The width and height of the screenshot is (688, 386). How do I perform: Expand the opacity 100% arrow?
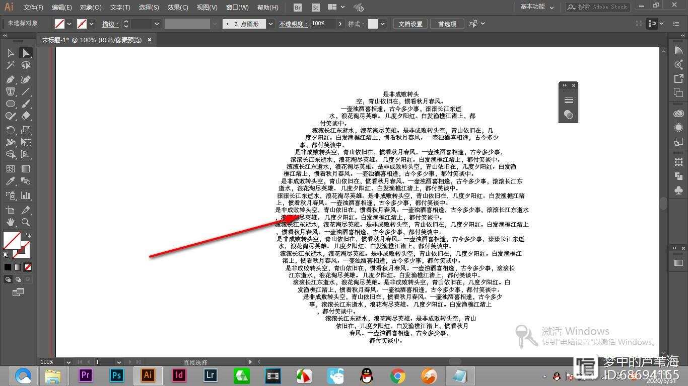click(340, 24)
